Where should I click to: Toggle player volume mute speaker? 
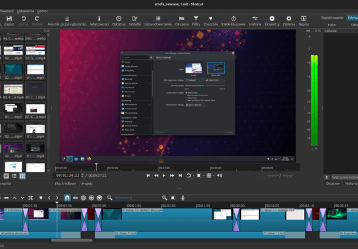pos(220,176)
